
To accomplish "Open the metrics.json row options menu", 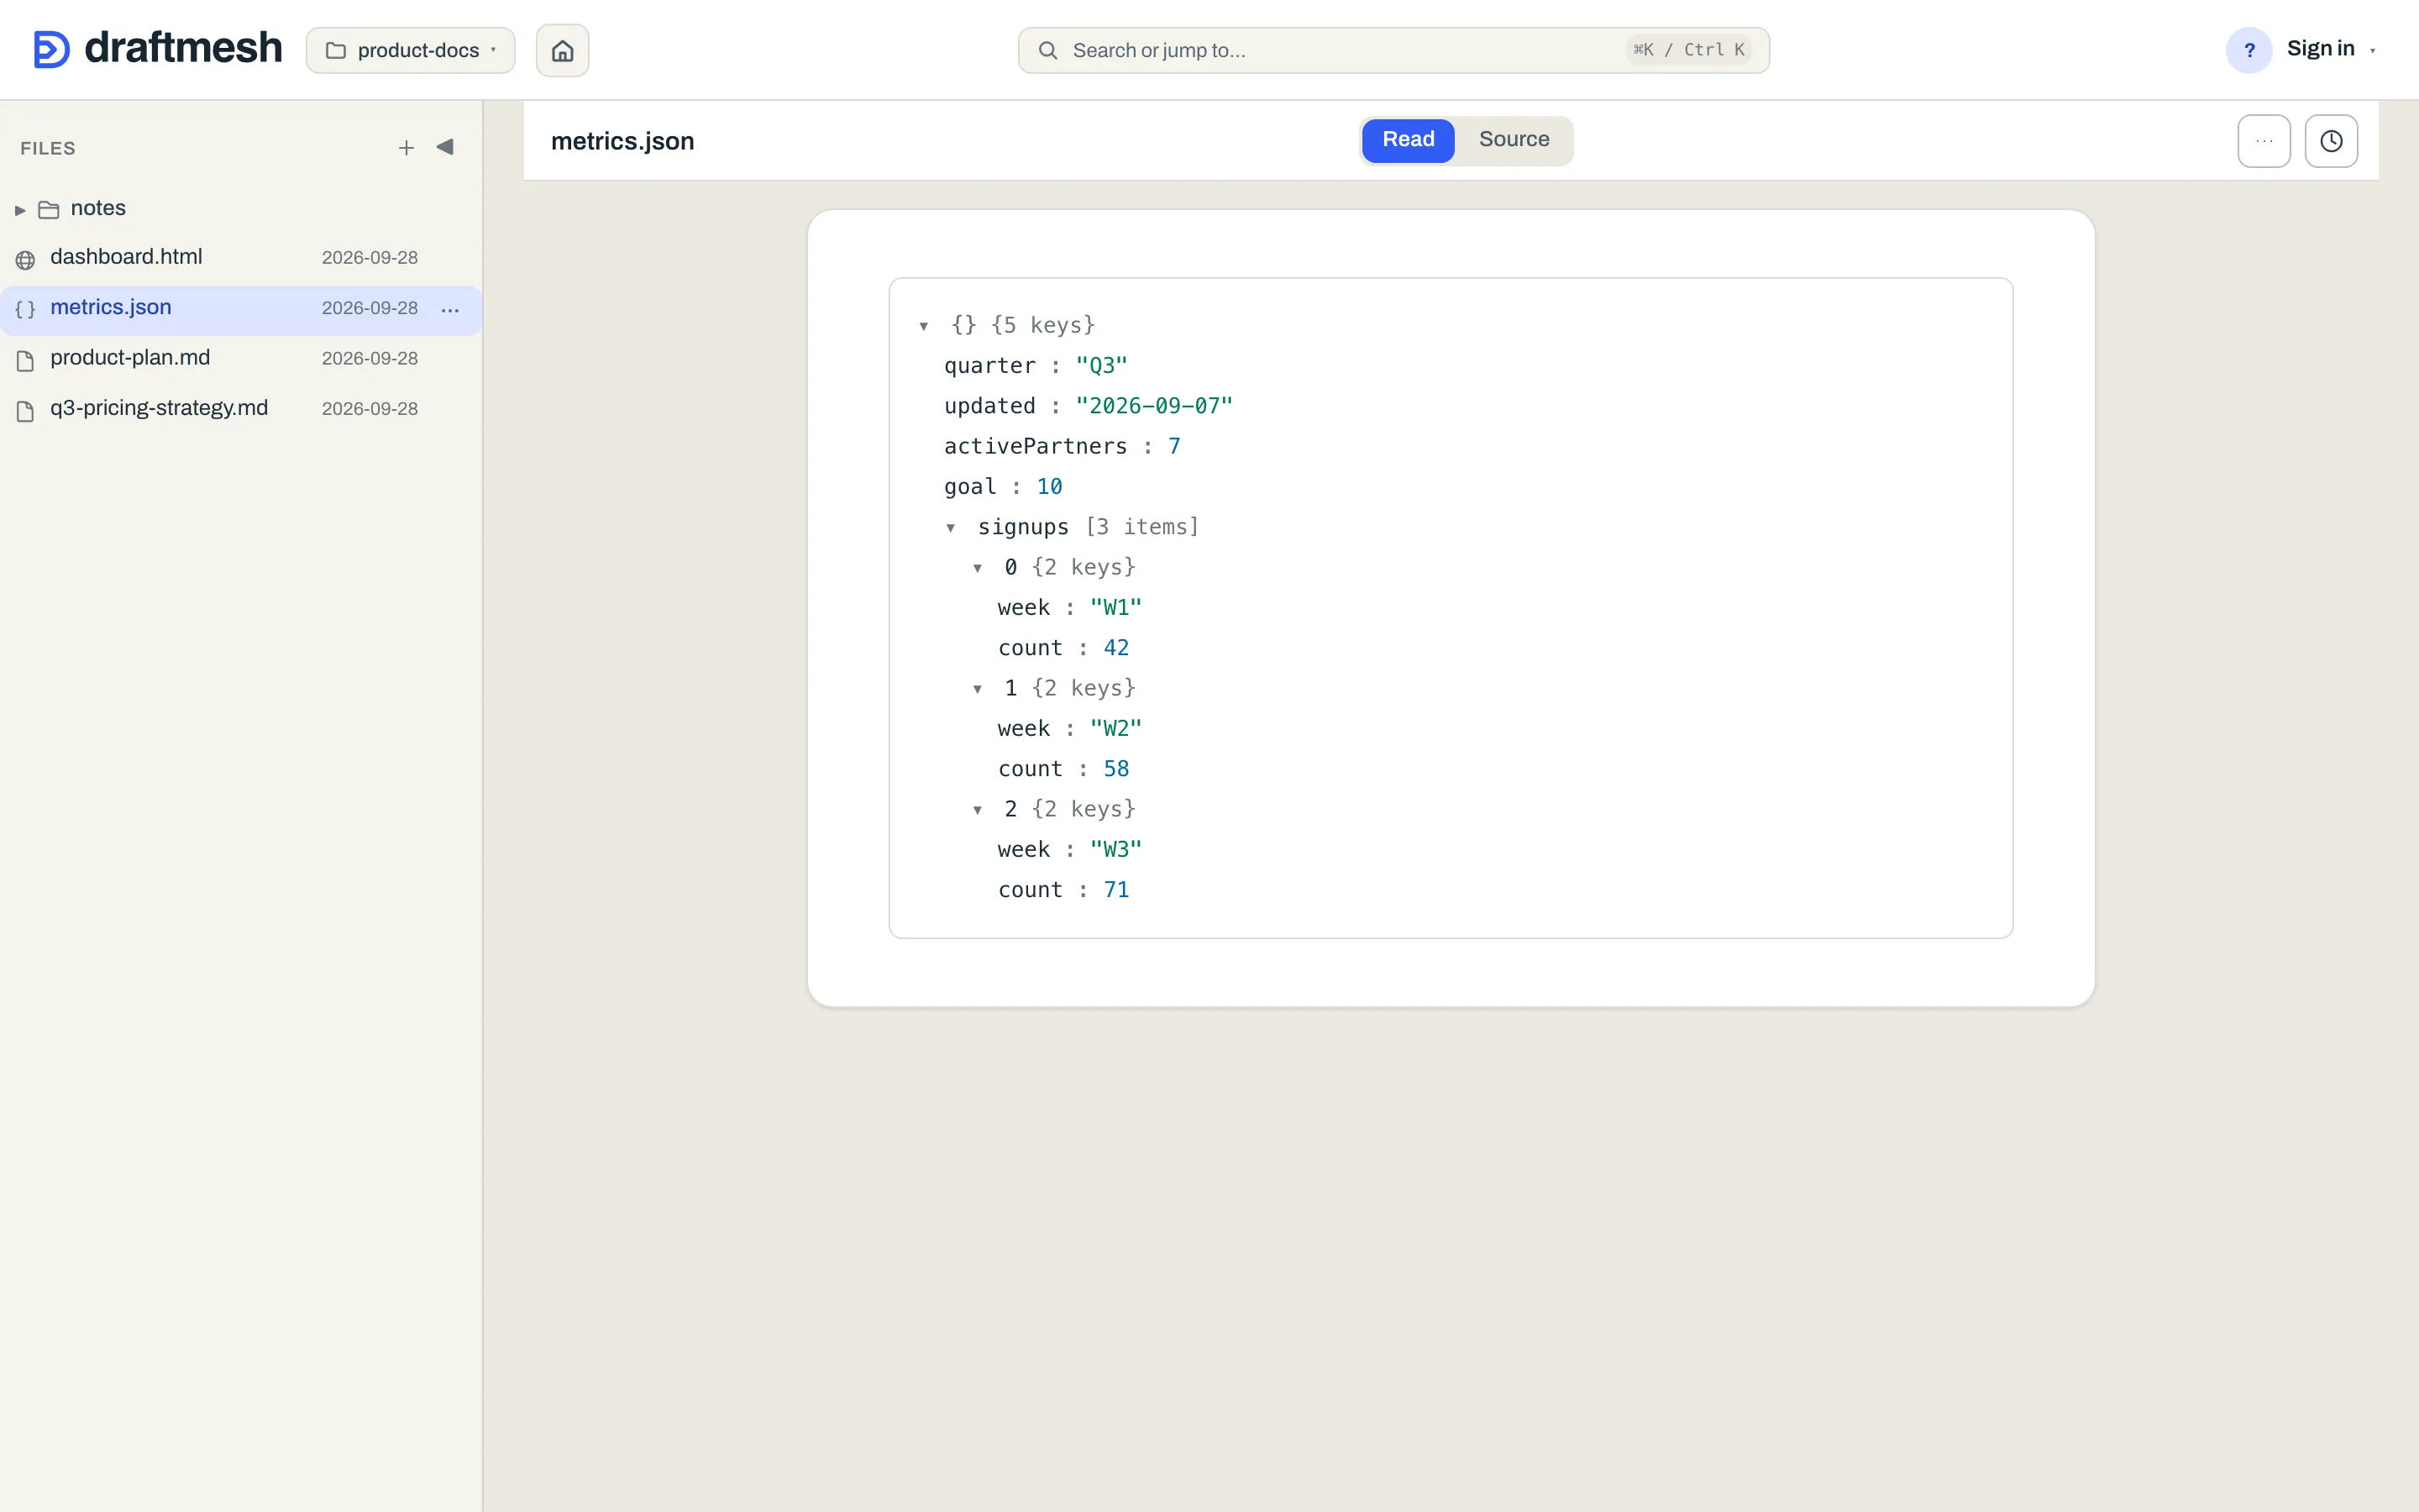I will (x=451, y=310).
